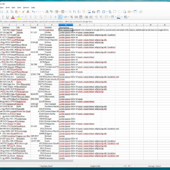170x170 pixels.
Task: Open the Tools menu
Action: [x=19, y=8]
